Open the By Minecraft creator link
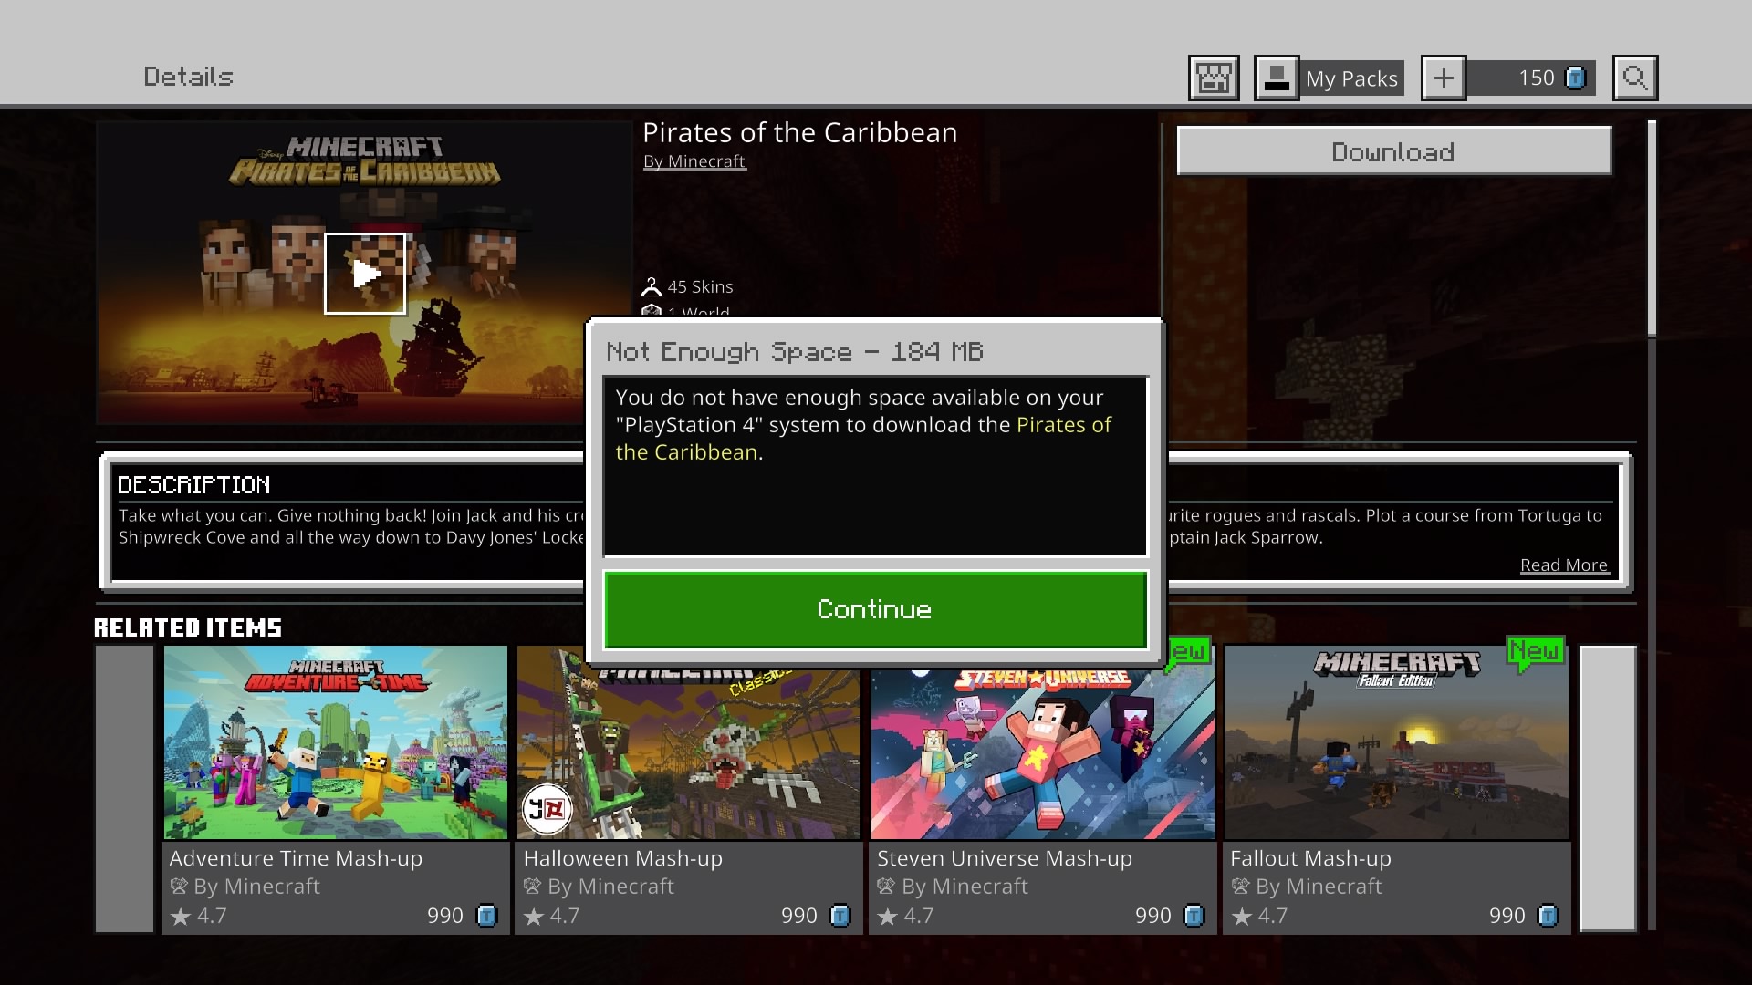This screenshot has height=985, width=1752. point(694,161)
